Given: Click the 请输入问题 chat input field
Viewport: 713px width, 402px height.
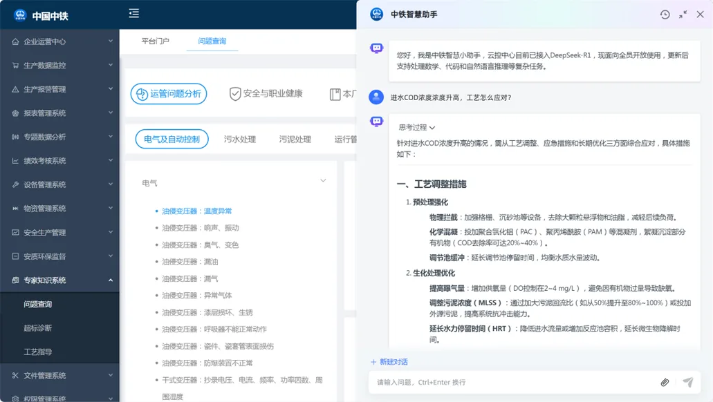Looking at the screenshot, I should (x=514, y=382).
